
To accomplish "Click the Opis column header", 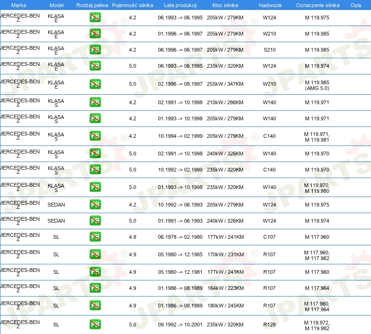I will [x=355, y=5].
